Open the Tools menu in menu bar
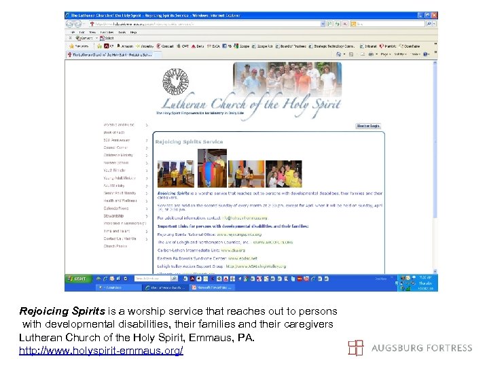 122,32
